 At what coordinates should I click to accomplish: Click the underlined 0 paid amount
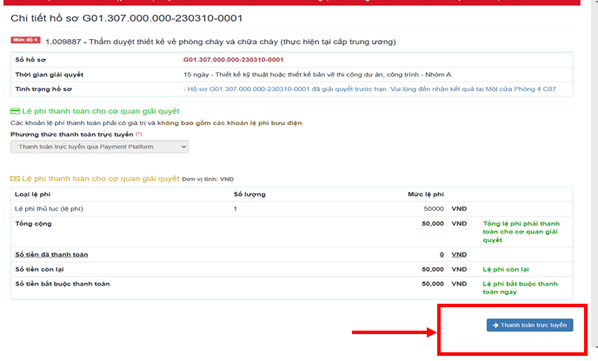click(441, 254)
